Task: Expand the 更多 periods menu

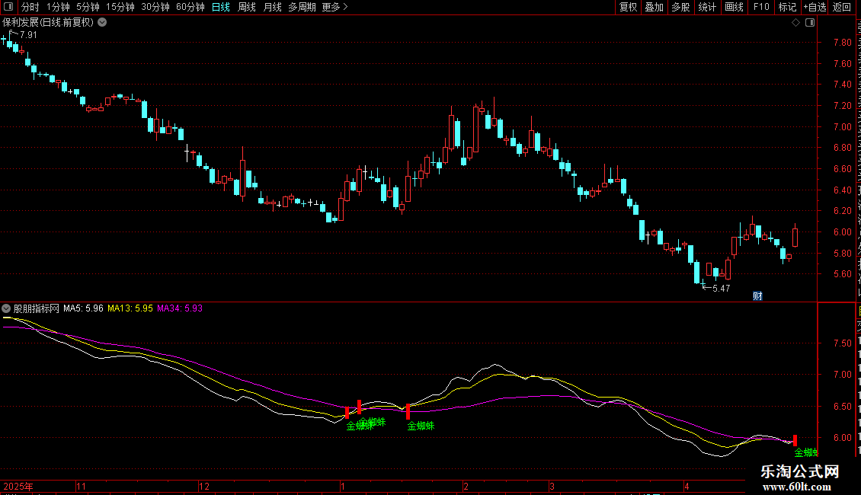Action: pos(334,7)
